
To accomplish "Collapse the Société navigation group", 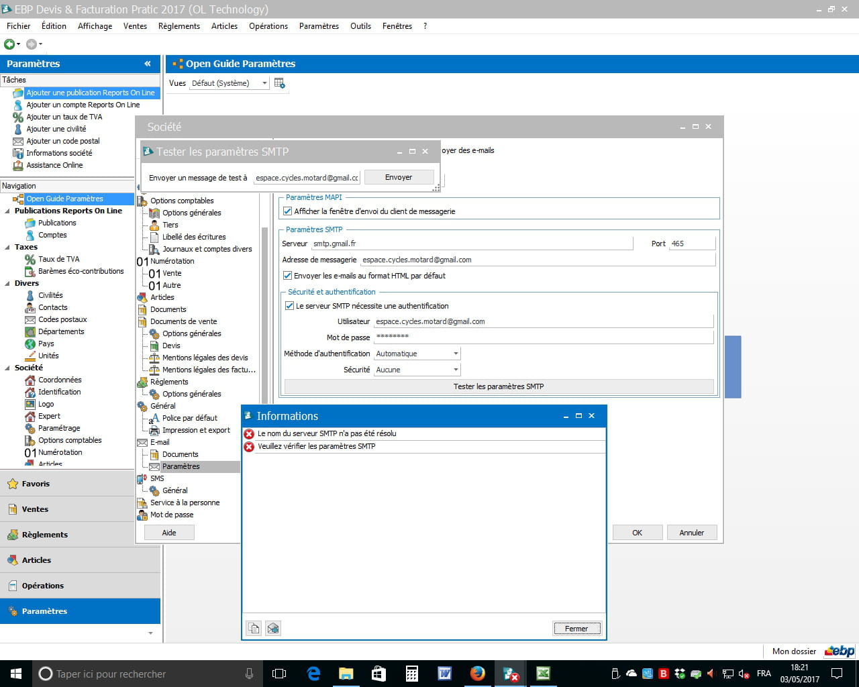I will 9,368.
